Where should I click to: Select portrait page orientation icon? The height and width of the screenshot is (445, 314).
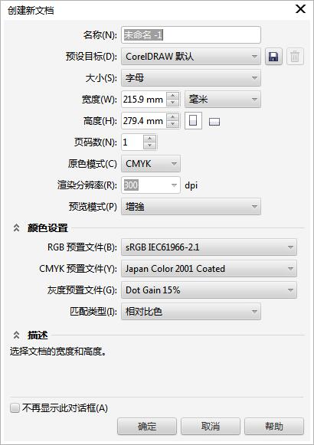tap(193, 120)
